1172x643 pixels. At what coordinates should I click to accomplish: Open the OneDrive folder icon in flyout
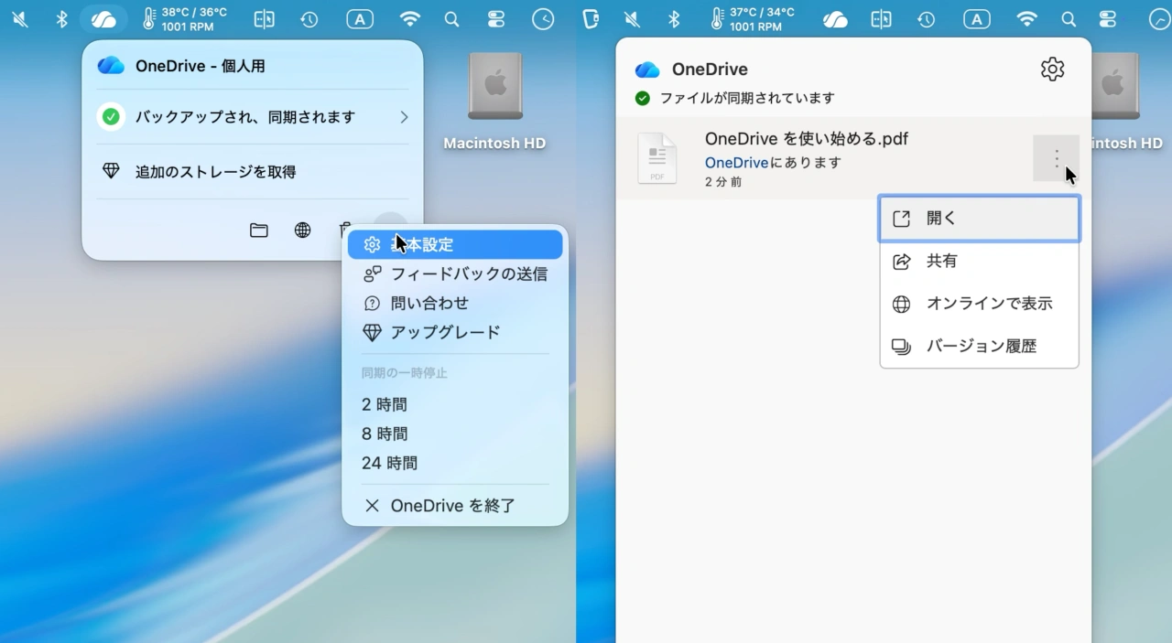click(x=258, y=230)
